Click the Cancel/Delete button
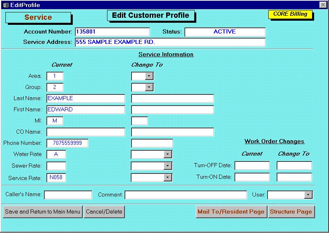329x233 pixels. coord(104,211)
